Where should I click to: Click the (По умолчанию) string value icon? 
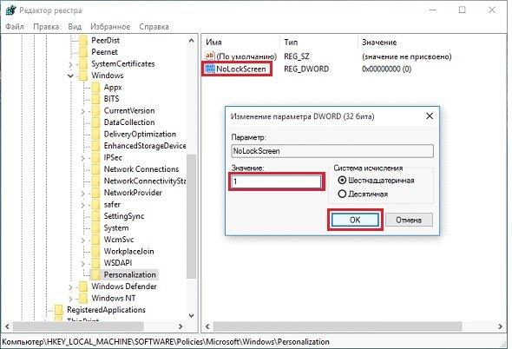[209, 56]
